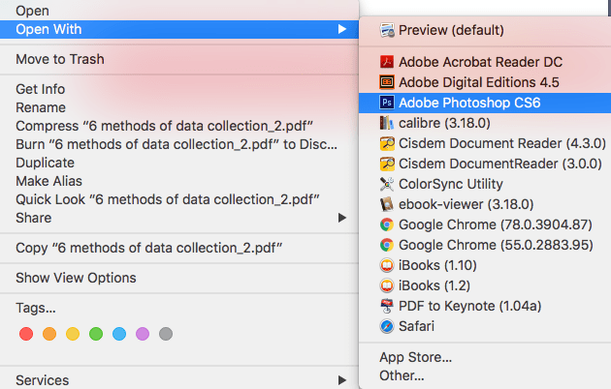Click the Safari compass icon
611x389 pixels.
(387, 326)
